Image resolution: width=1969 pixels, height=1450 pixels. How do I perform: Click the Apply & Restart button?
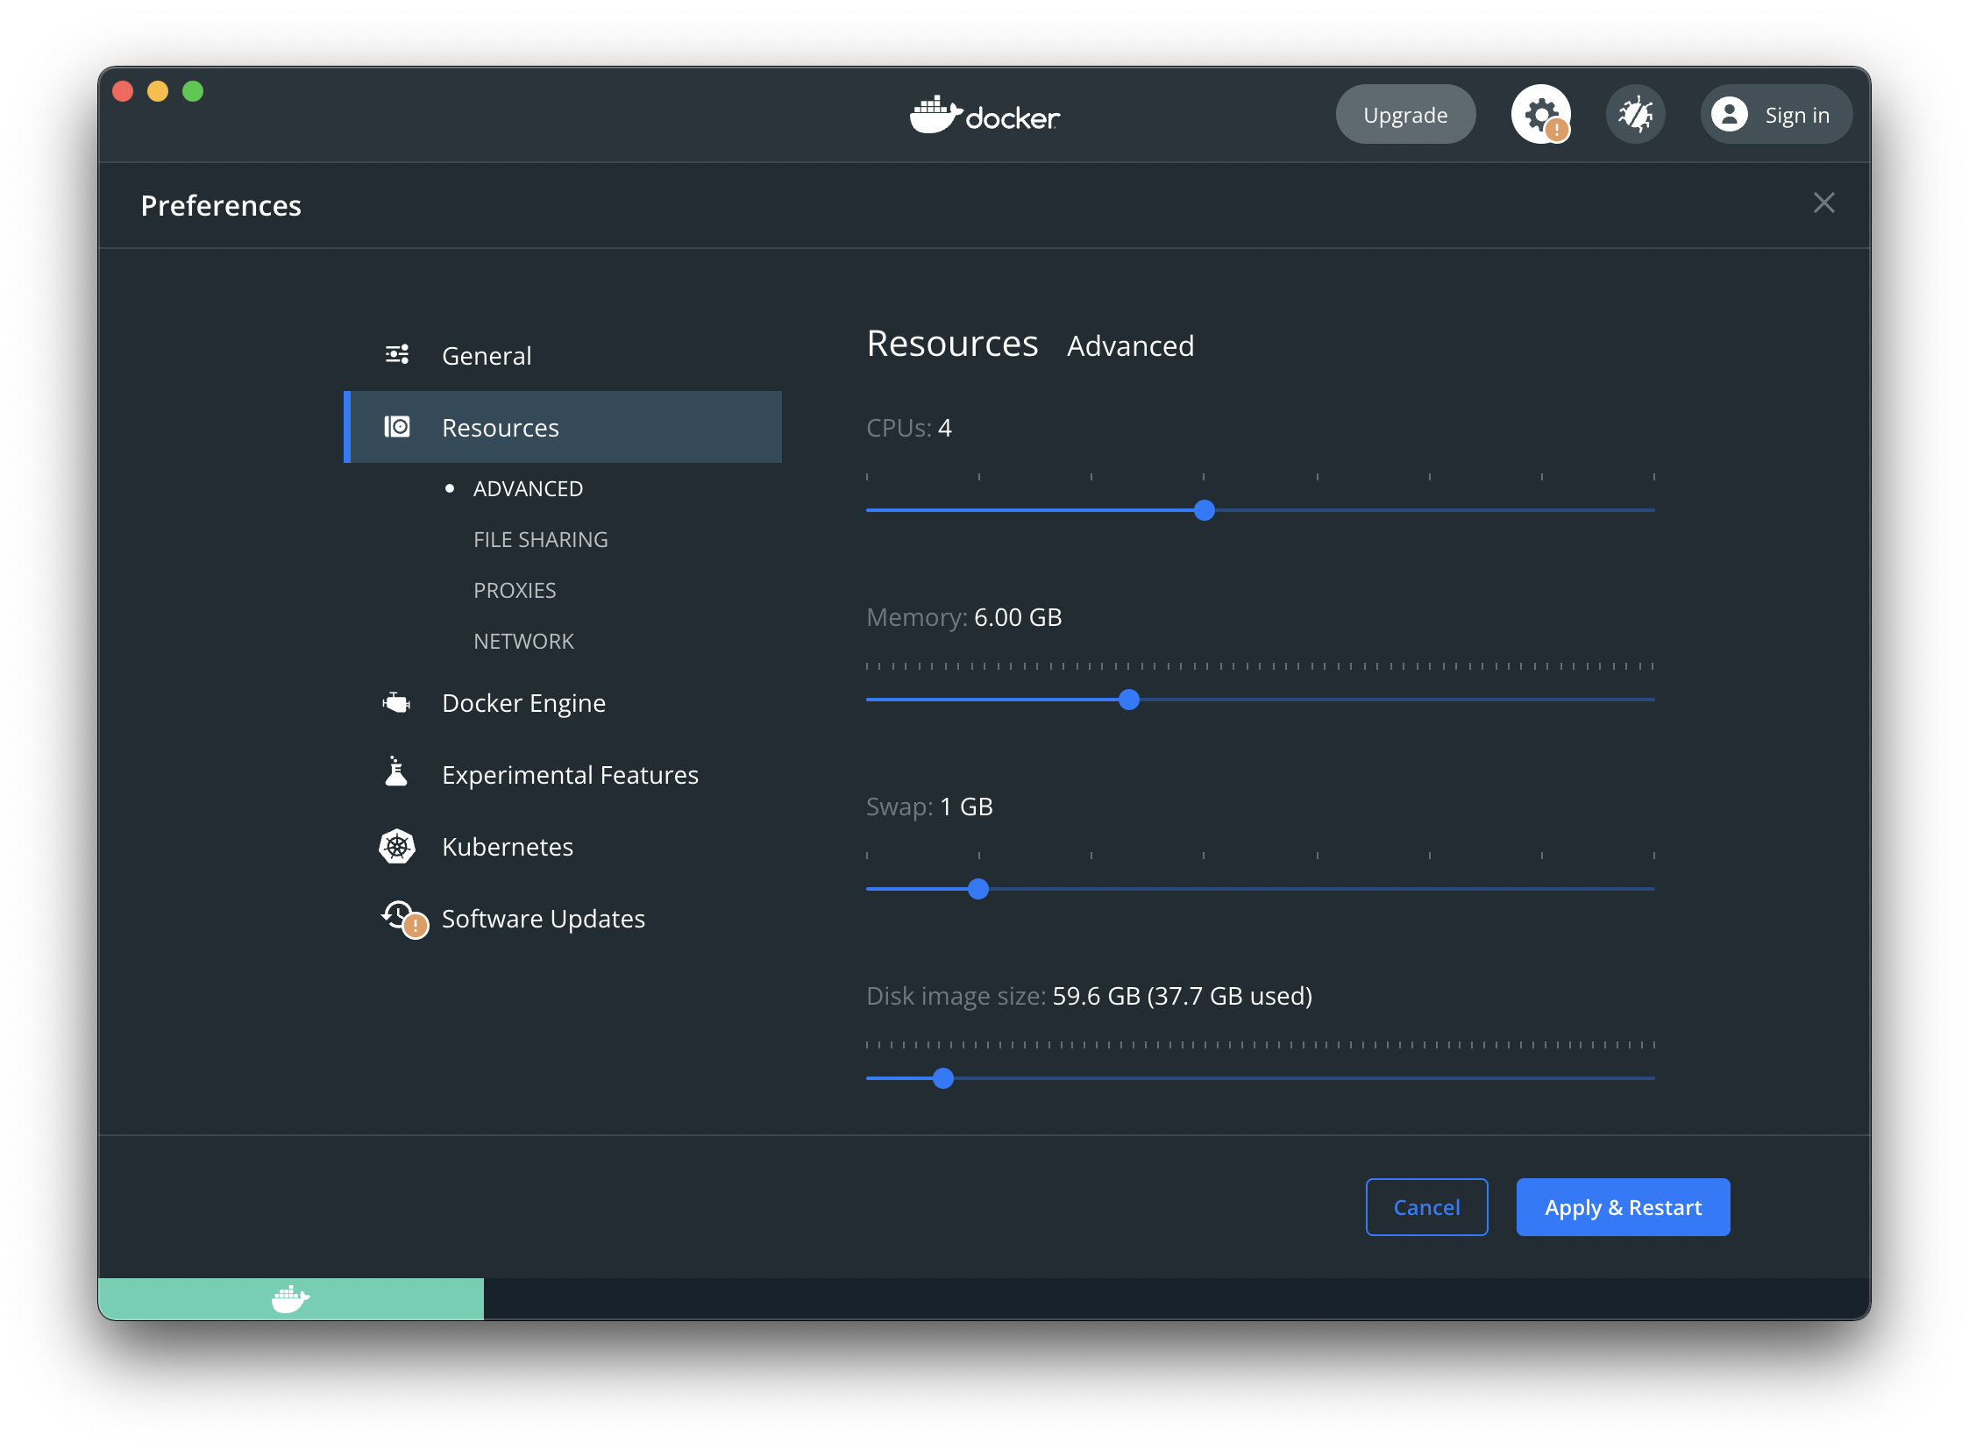pos(1622,1207)
